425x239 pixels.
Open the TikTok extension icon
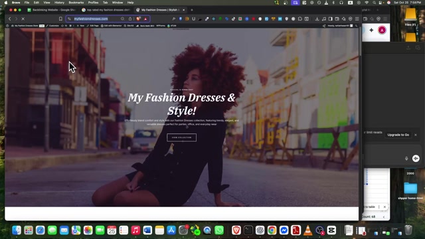[x=233, y=19]
